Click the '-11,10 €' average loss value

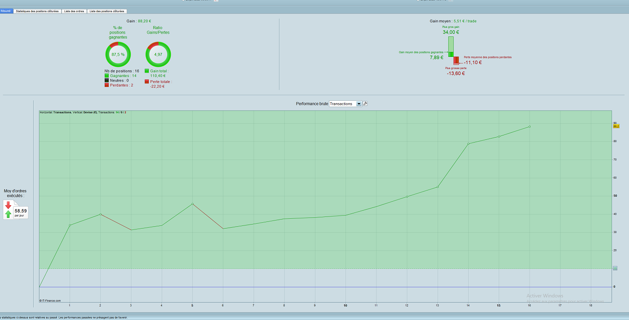[x=473, y=62]
